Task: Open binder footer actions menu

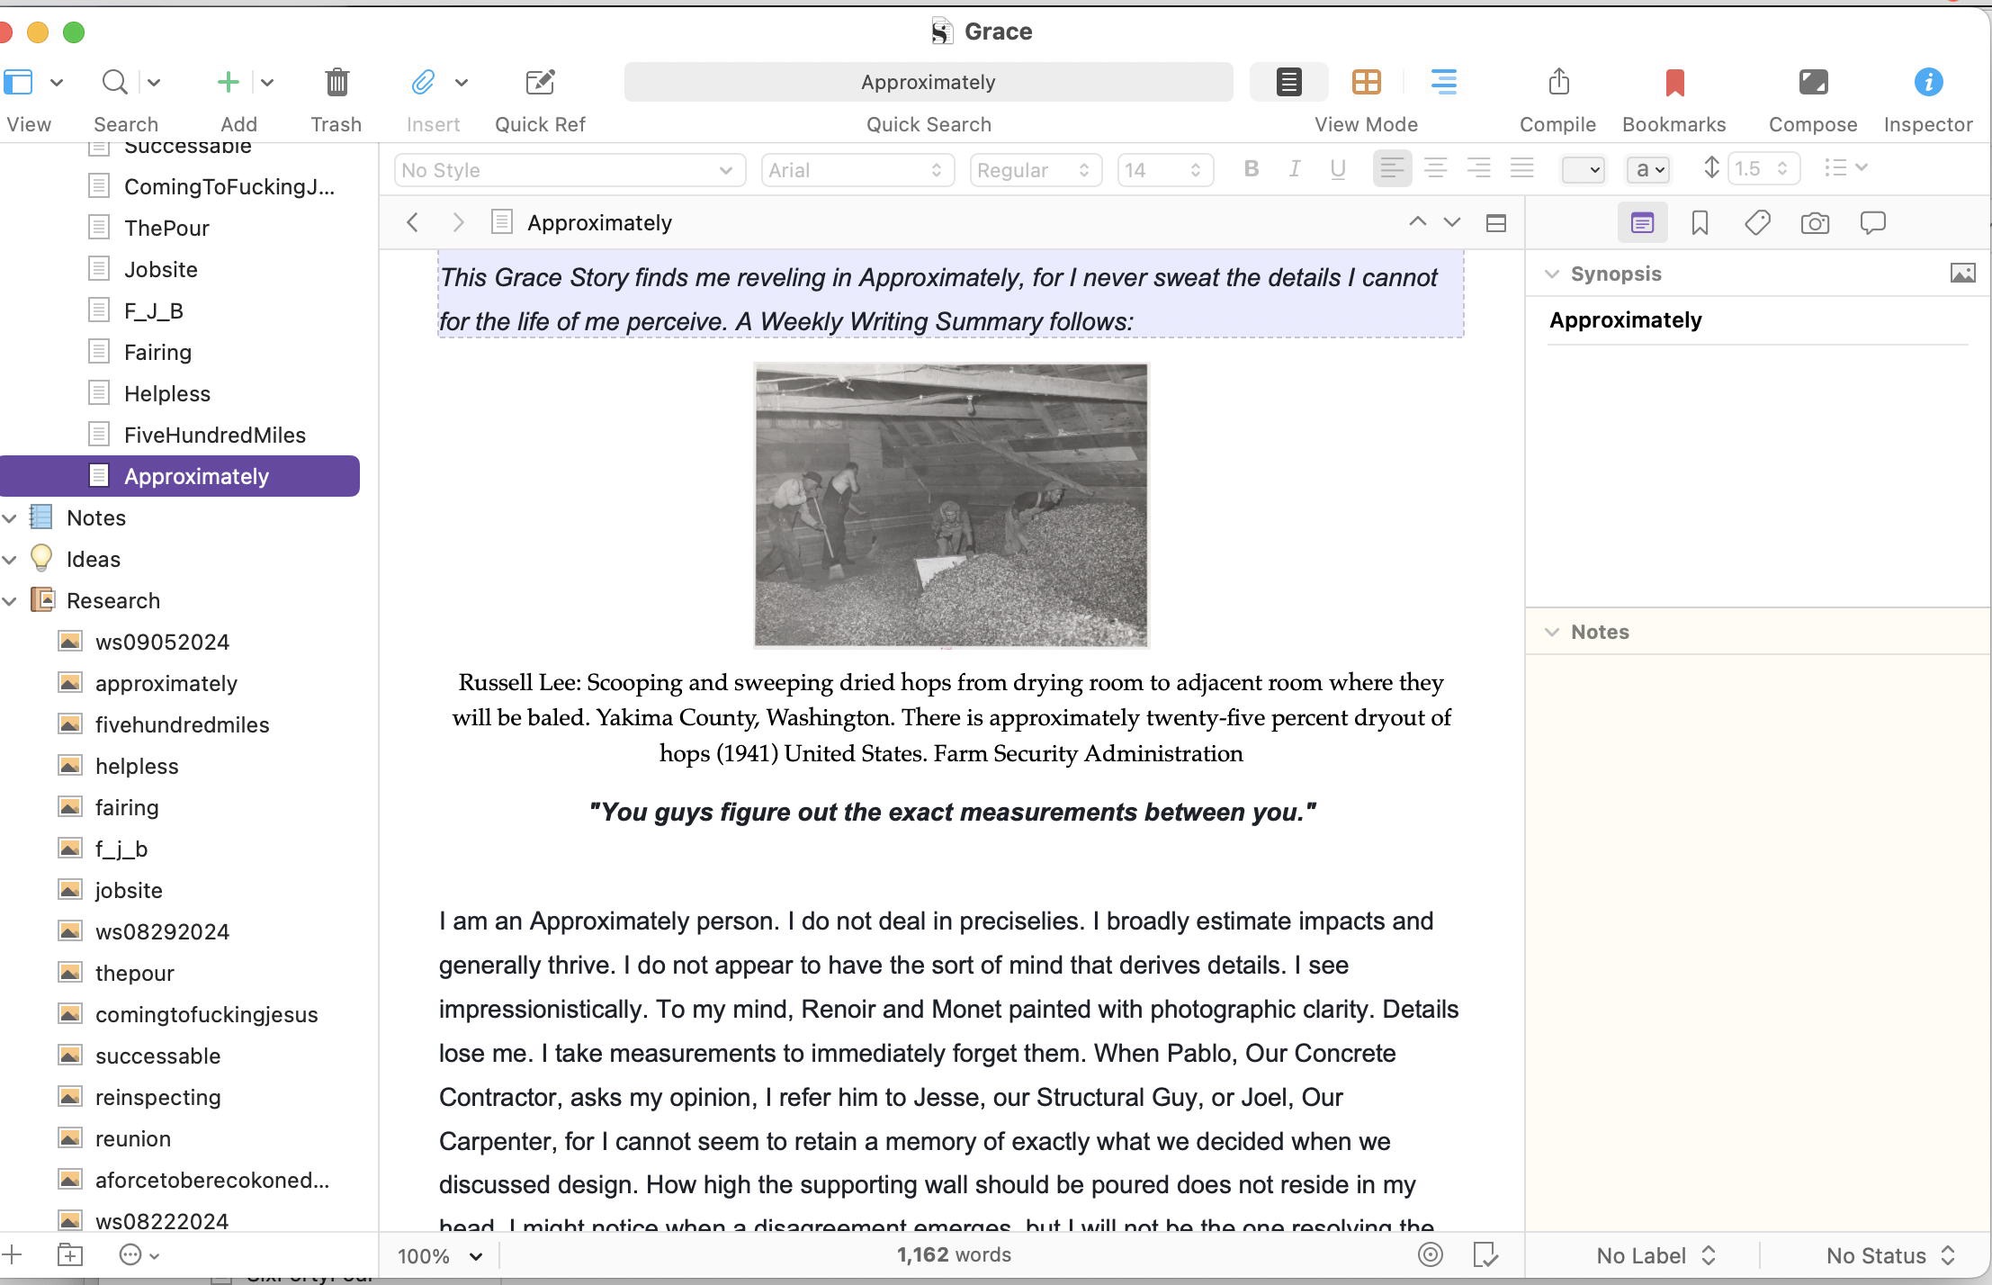Action: [139, 1254]
